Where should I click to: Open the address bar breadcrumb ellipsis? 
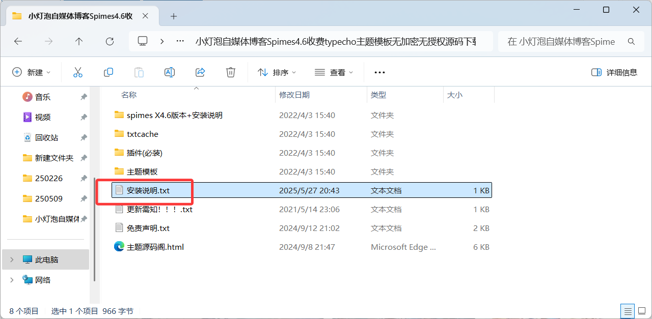coord(180,41)
